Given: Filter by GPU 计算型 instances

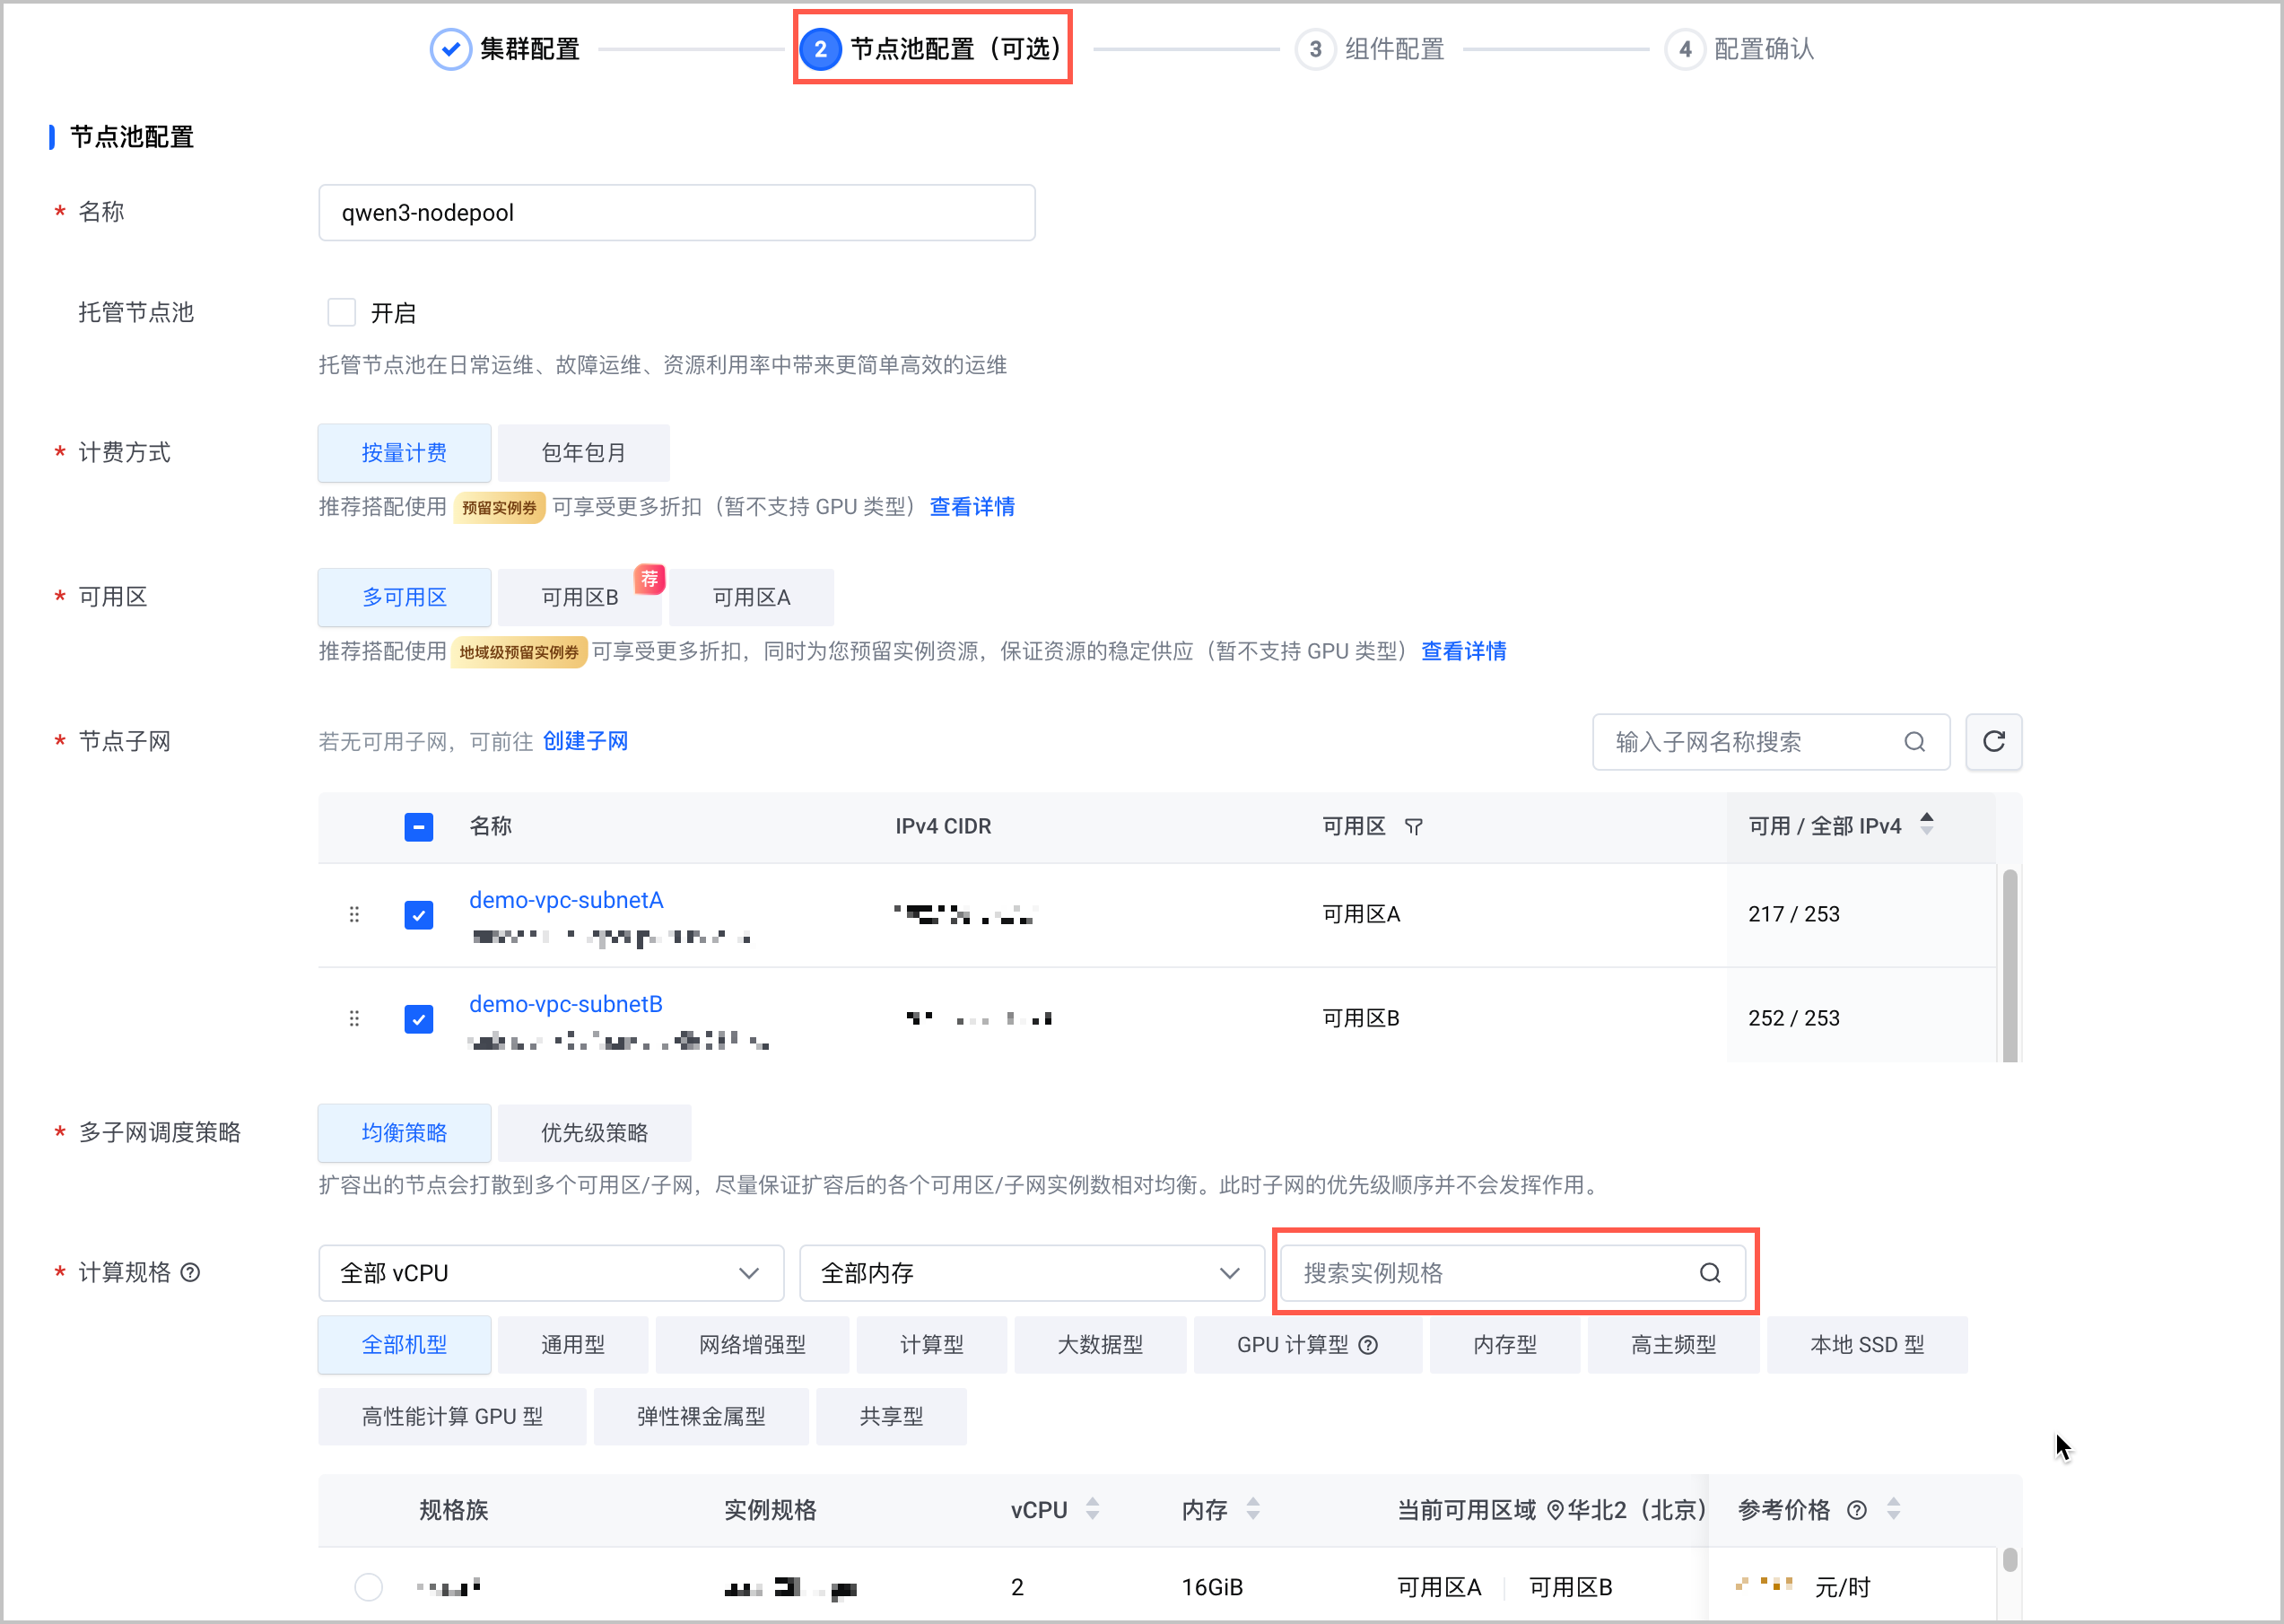Looking at the screenshot, I should coord(1307,1345).
